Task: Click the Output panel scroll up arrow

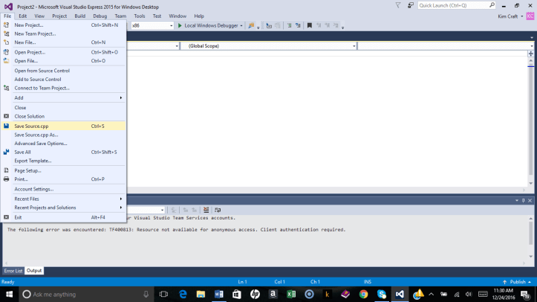Action: 530,219
